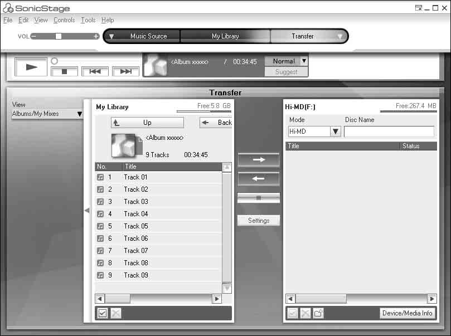Select the Track 05 row title
The image size is (451, 336).
136,226
